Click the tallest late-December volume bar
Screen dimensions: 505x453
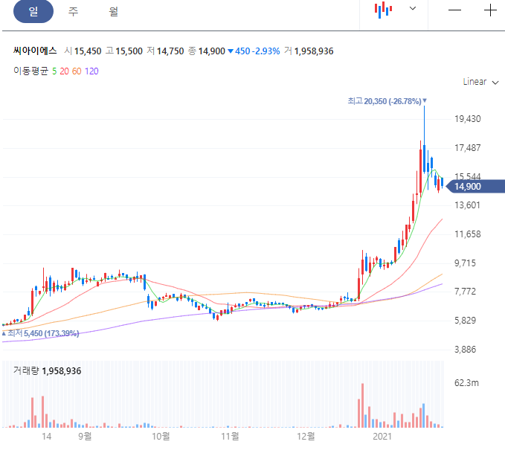(x=362, y=405)
